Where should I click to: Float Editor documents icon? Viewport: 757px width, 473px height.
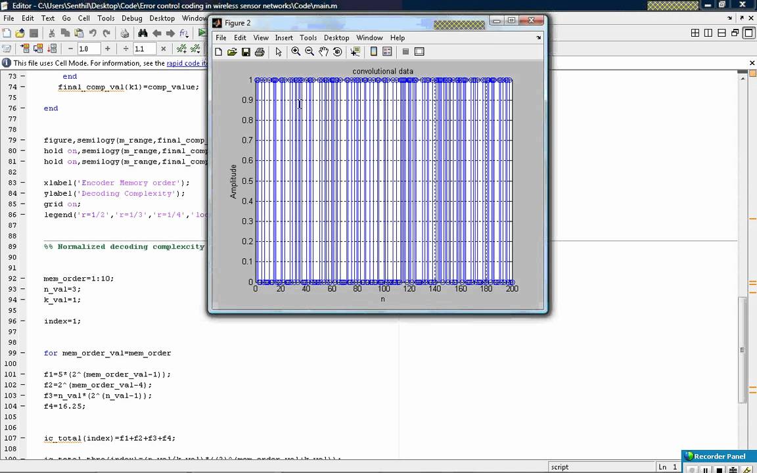(x=735, y=33)
